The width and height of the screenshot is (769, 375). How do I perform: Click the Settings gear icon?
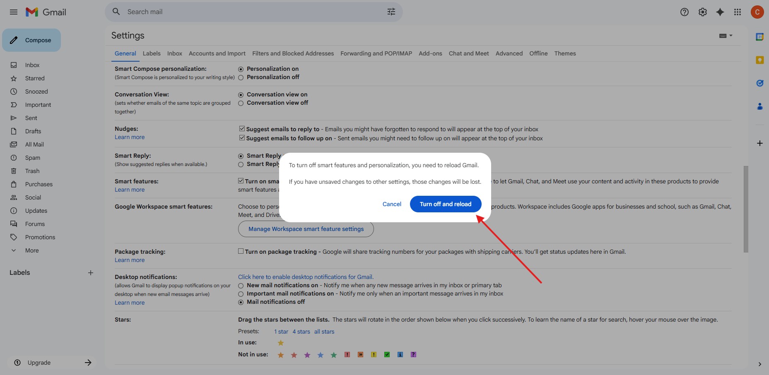703,12
